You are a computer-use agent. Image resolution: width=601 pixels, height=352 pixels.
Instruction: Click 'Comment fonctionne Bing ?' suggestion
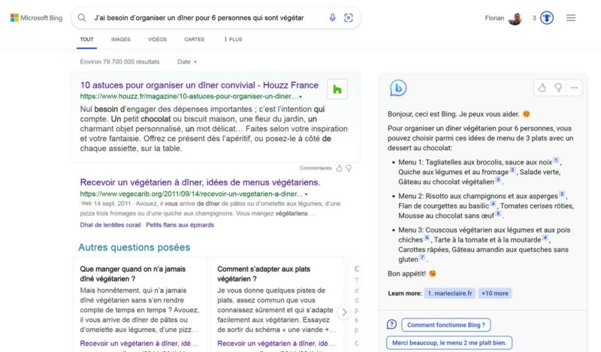[x=446, y=325]
